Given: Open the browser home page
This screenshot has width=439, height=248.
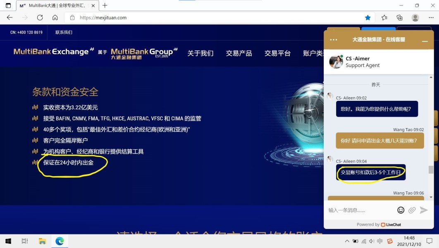Looking at the screenshot, I should (x=55, y=18).
